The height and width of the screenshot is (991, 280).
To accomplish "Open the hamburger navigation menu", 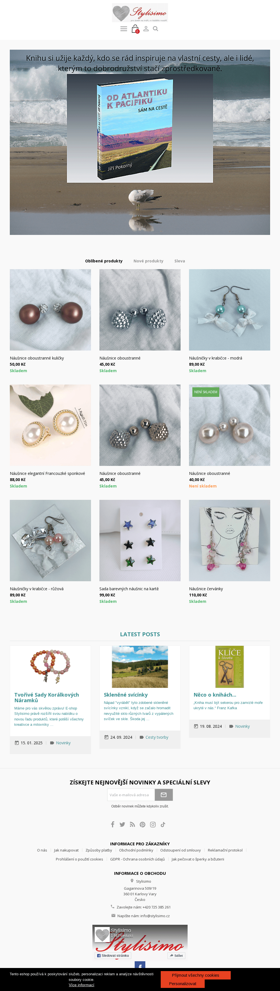I will pyautogui.click(x=123, y=29).
